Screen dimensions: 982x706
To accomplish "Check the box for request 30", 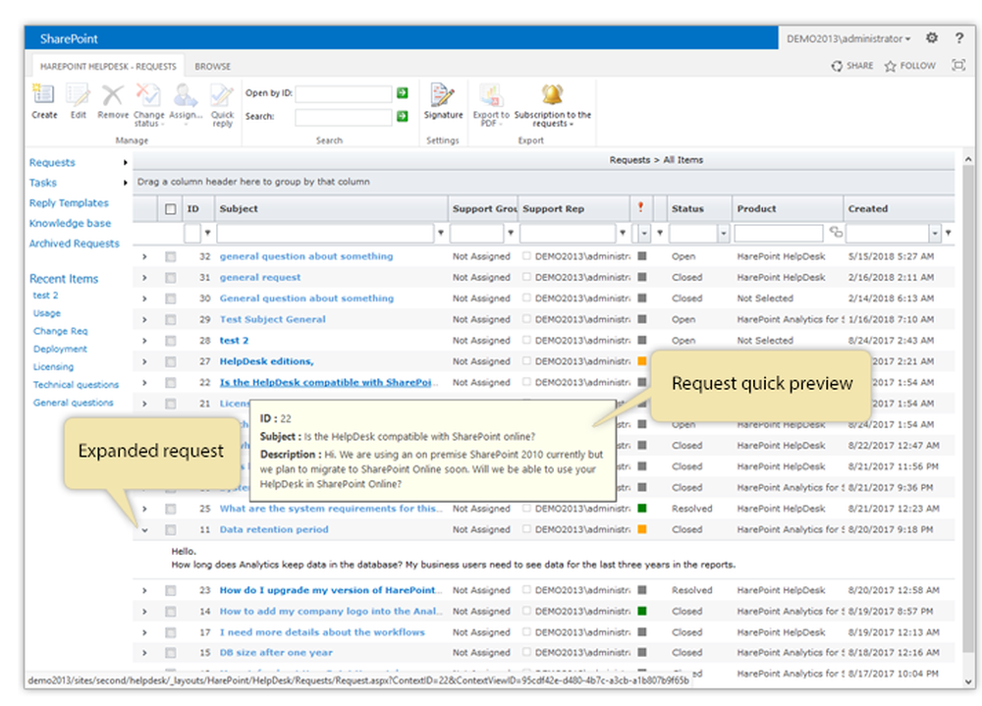I will (170, 299).
